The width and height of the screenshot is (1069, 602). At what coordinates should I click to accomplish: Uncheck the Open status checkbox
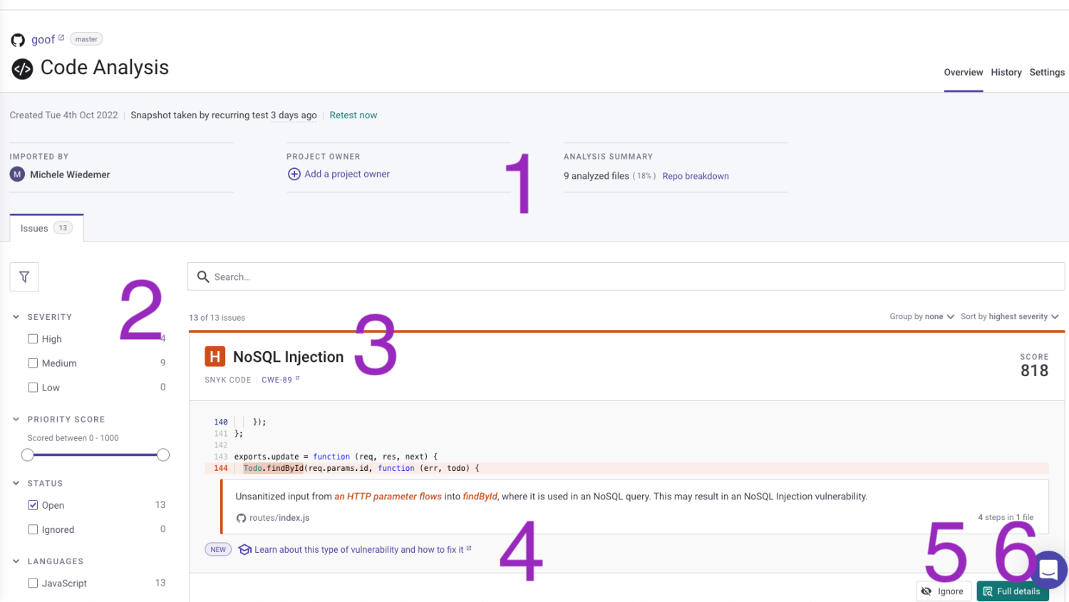[x=33, y=505]
